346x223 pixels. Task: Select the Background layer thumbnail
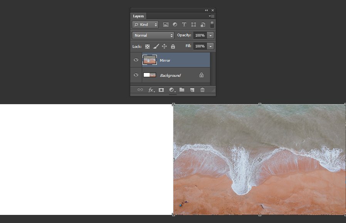click(x=149, y=75)
